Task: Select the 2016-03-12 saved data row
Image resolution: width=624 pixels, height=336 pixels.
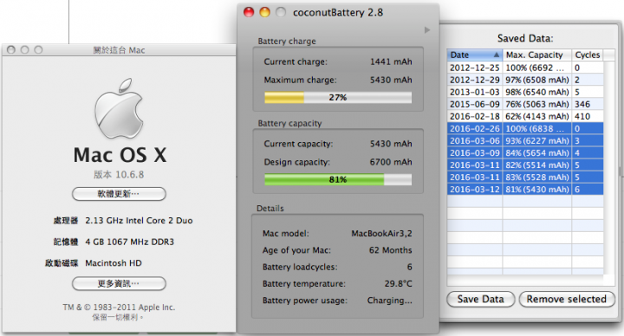Action: pyautogui.click(x=525, y=190)
